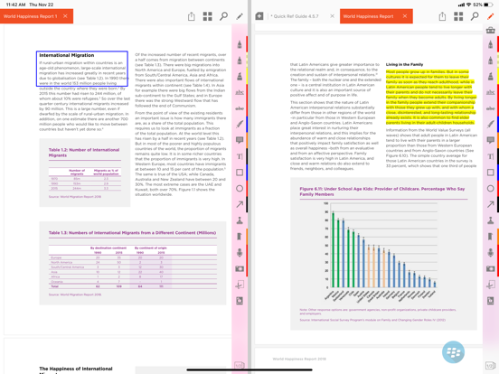
Task: Pick blue color strip beside left pen tool
Action: pos(247,124)
